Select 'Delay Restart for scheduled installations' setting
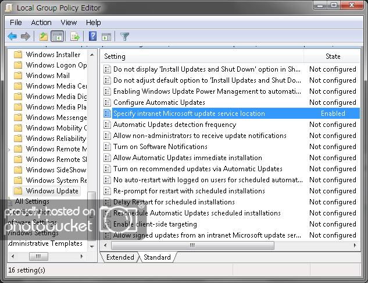This screenshot has width=368, height=283. (x=174, y=201)
